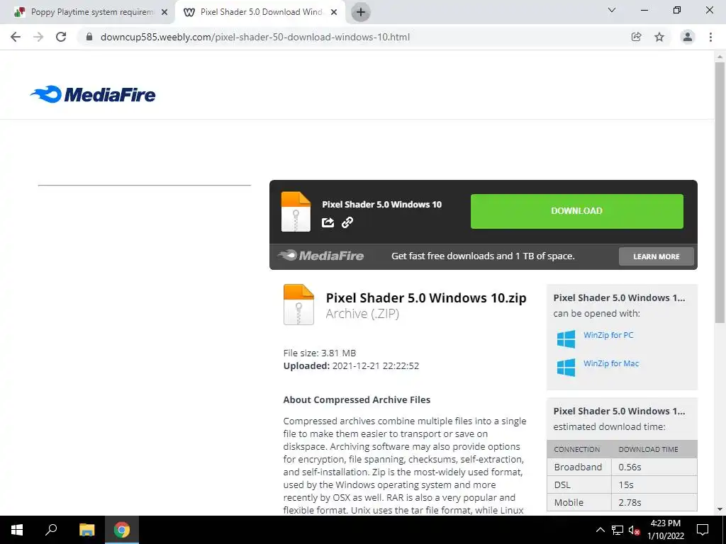The height and width of the screenshot is (544, 726).
Task: Click the DOWNLOAD TIME column header
Action: click(x=648, y=449)
